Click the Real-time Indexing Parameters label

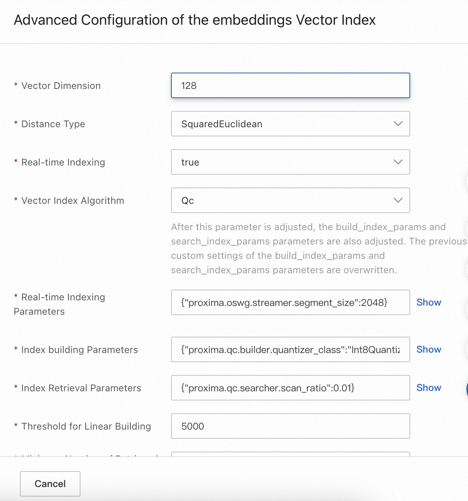coord(63,298)
